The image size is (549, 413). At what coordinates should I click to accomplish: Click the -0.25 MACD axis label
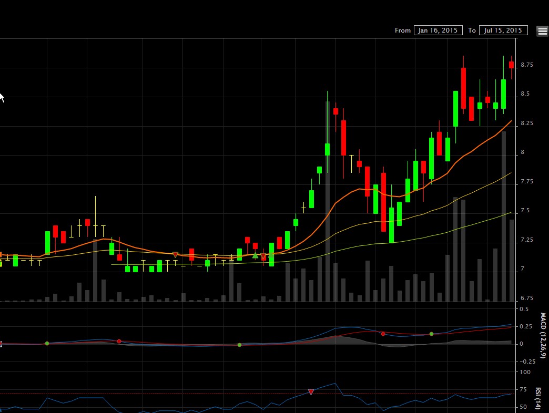tap(527, 362)
